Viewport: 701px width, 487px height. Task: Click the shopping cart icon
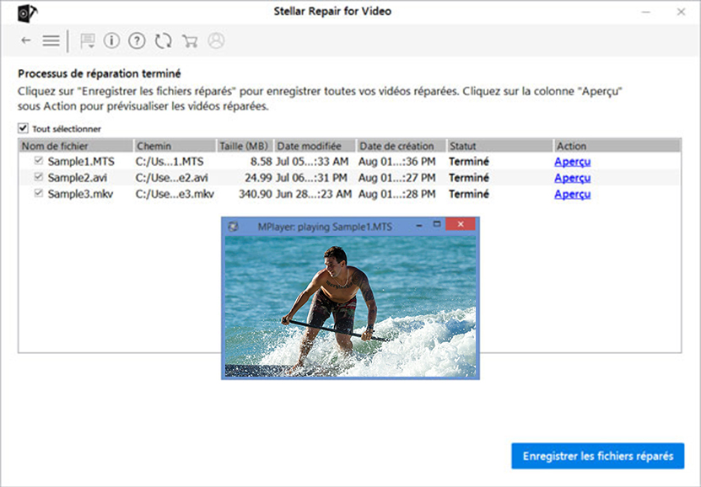coord(190,40)
